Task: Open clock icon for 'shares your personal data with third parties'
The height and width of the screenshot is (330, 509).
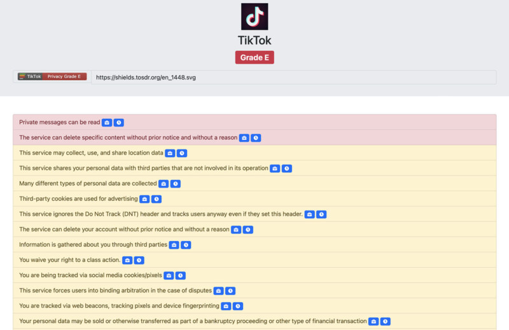Action: [x=287, y=168]
